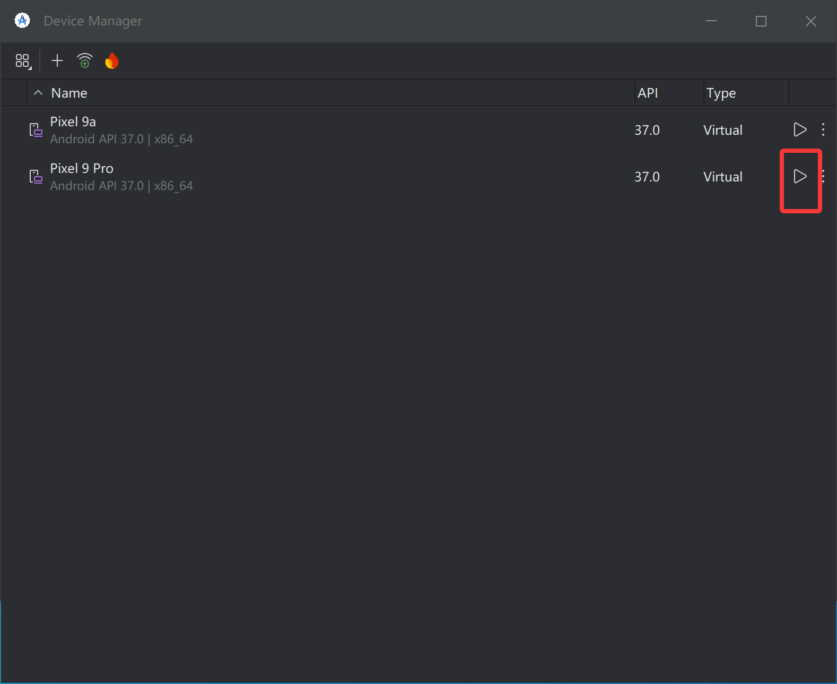
Task: Minimize the Device Manager window
Action: click(711, 21)
